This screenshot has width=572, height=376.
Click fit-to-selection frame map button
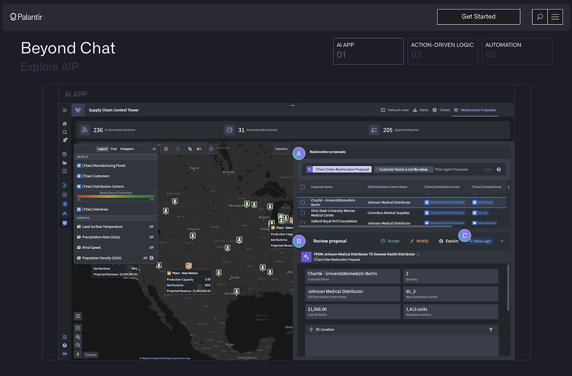click(x=78, y=328)
